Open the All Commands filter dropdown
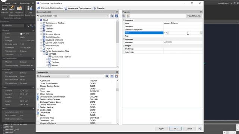Screen dimensions: 239x134 pyautogui.click(x=52, y=76)
